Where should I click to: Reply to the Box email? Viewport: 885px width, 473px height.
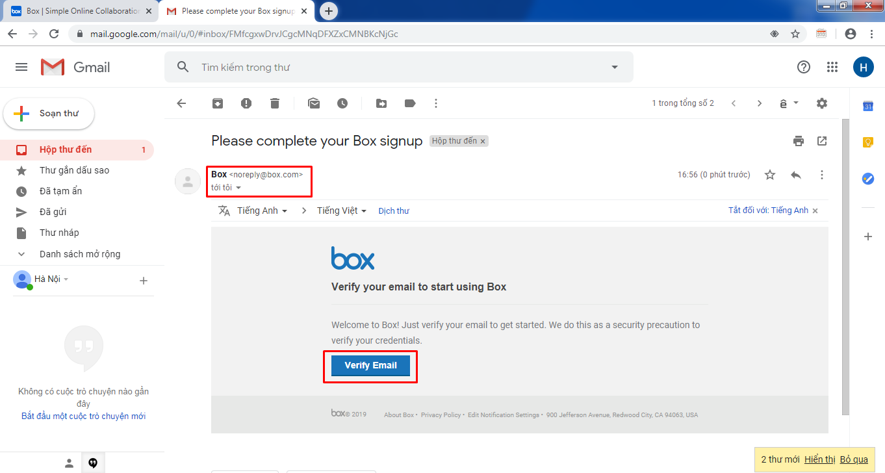(796, 175)
